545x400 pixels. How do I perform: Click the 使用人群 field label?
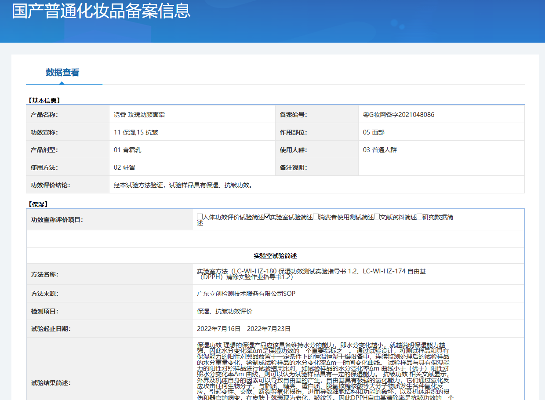click(x=293, y=150)
